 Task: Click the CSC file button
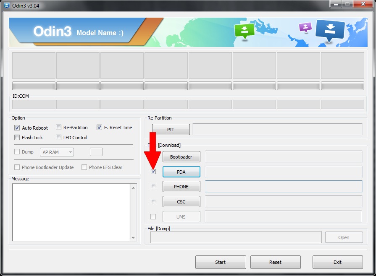pyautogui.click(x=181, y=202)
